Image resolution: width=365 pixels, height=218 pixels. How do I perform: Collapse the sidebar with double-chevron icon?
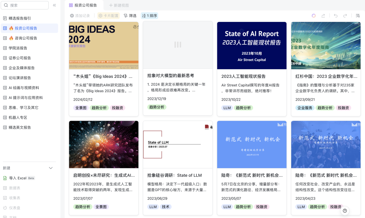click(54, 5)
